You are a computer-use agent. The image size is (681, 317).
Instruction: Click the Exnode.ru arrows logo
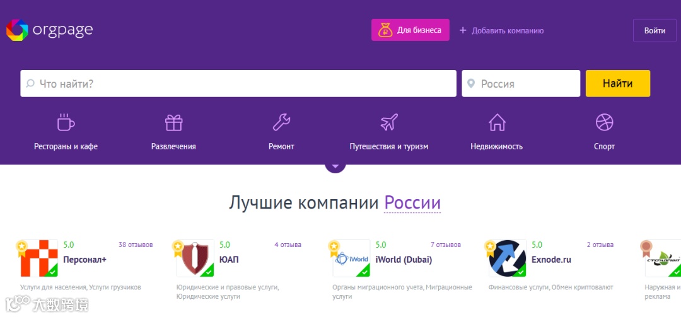coord(507,258)
